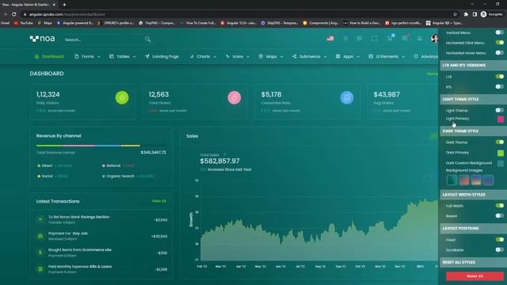Click the search magnifier icon
Image resolution: width=507 pixels, height=285 pixels.
(148, 40)
